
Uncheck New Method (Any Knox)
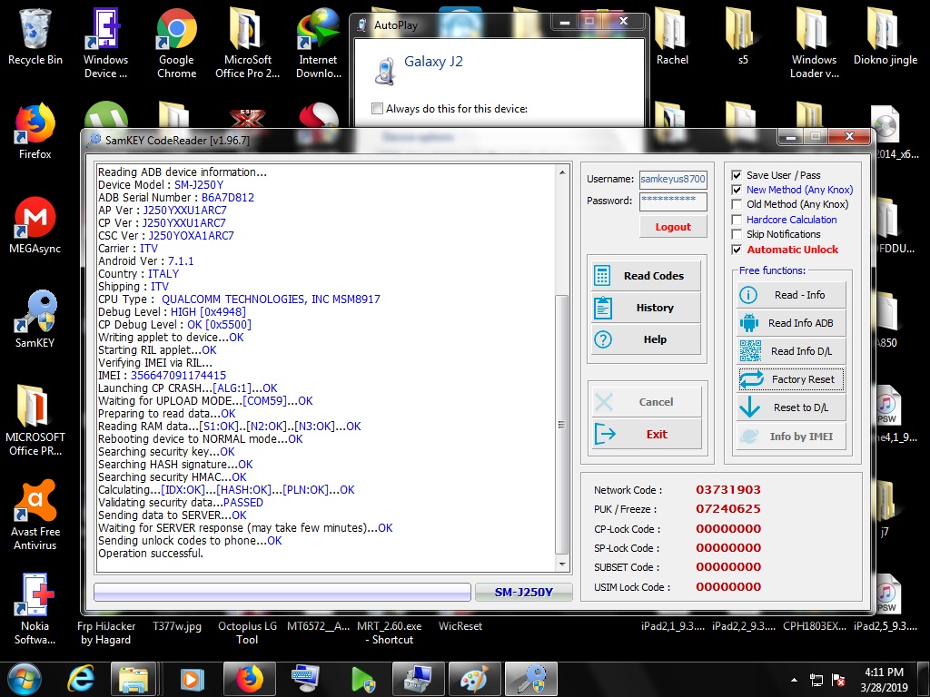point(737,190)
